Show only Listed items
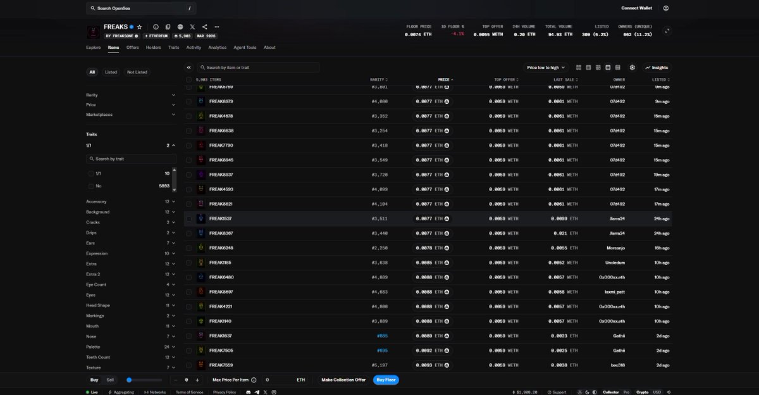The width and height of the screenshot is (759, 395). click(x=111, y=72)
